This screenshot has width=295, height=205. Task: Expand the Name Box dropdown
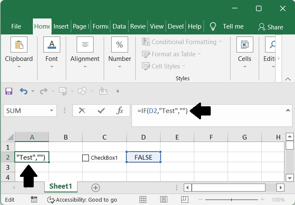[52, 111]
